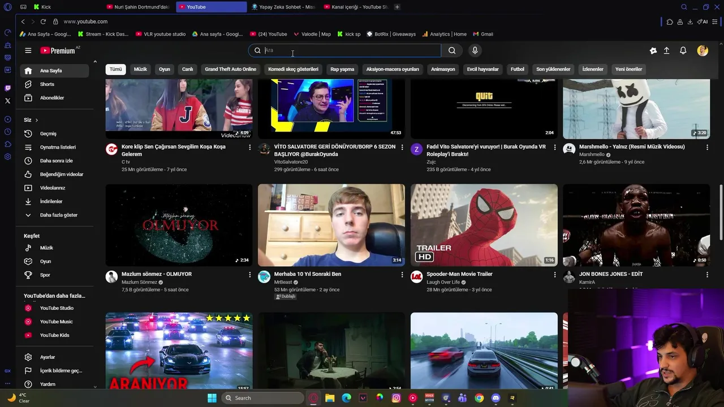Viewport: 724px width, 407px height.
Task: Click the search magnifier button
Action: pyautogui.click(x=452, y=50)
